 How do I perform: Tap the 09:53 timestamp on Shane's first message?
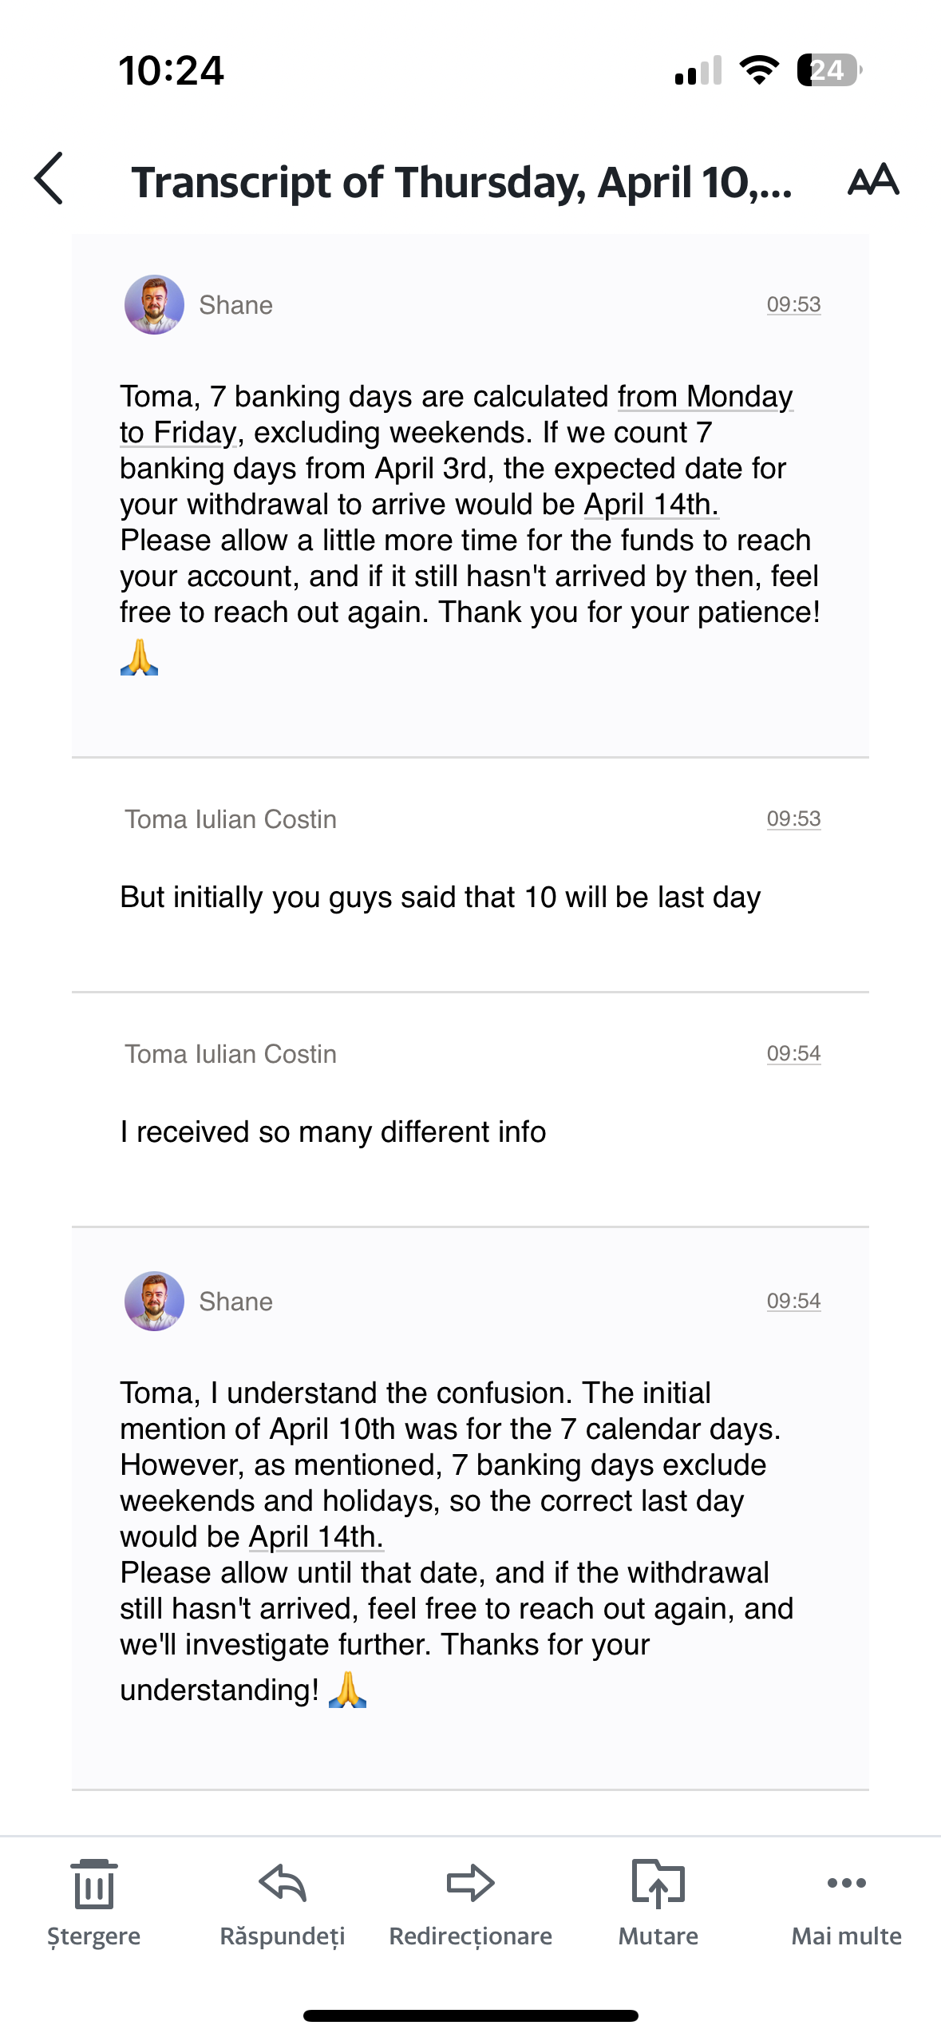pos(793,305)
